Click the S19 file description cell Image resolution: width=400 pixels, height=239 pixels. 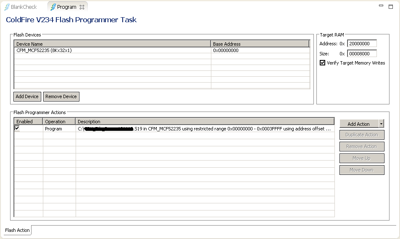(205, 129)
